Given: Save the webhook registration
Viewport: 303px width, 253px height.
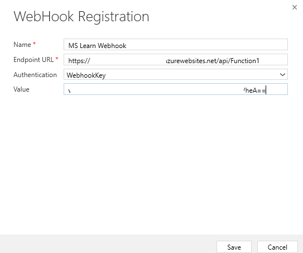Looking at the screenshot, I should tap(234, 247).
